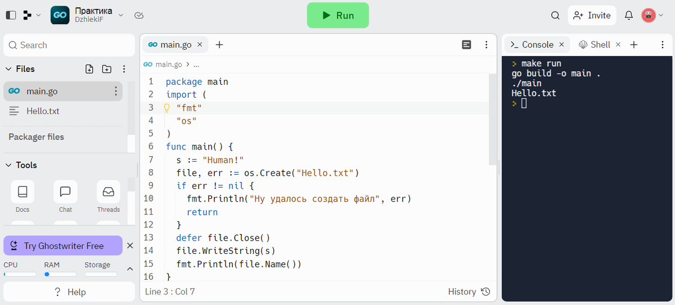This screenshot has height=305, width=675.
Task: Select main.go in file tree
Action: coord(63,91)
